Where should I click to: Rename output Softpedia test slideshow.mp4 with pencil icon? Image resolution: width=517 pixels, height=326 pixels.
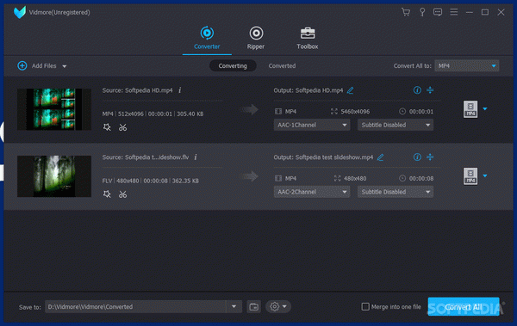click(381, 157)
